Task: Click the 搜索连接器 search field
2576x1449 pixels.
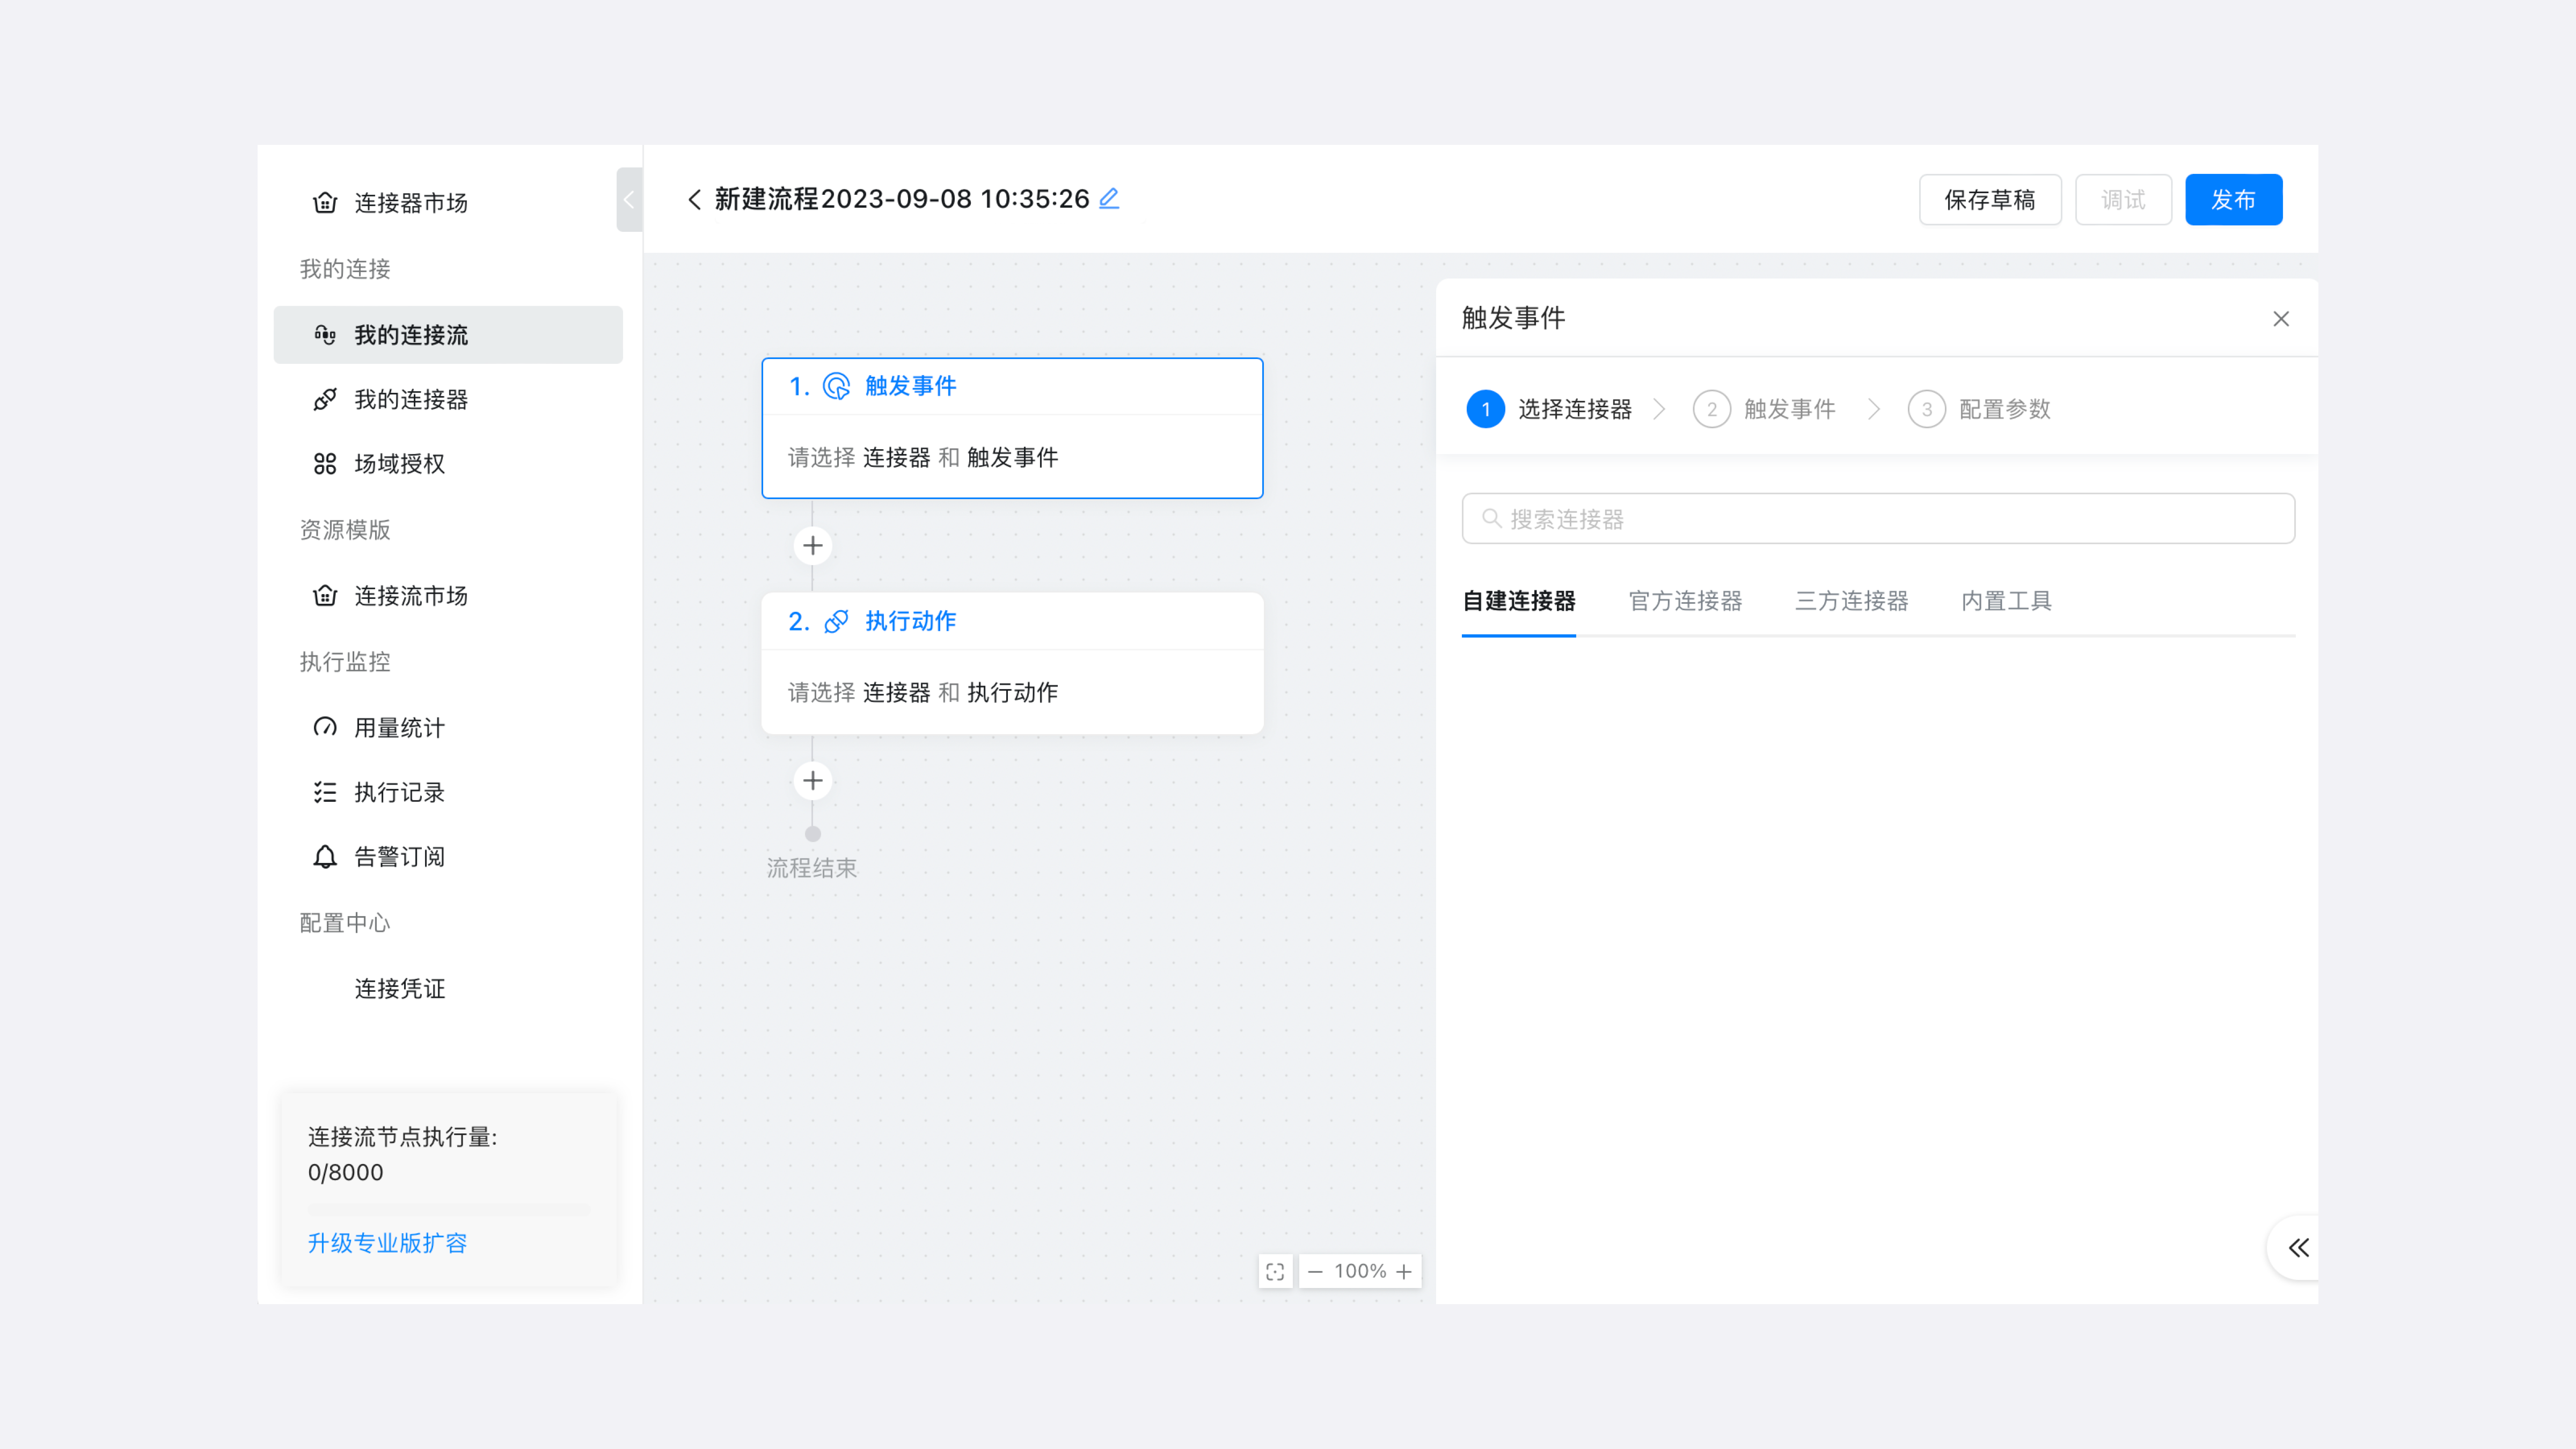Action: click(1877, 518)
